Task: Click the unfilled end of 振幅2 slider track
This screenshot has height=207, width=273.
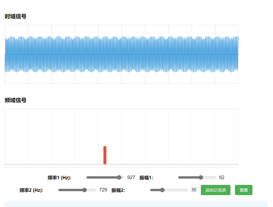Action: pos(181,190)
